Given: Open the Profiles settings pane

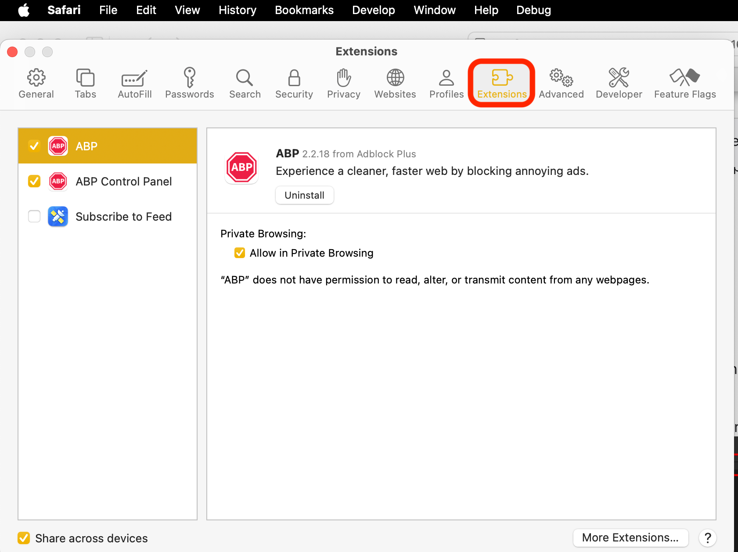Looking at the screenshot, I should click(446, 84).
